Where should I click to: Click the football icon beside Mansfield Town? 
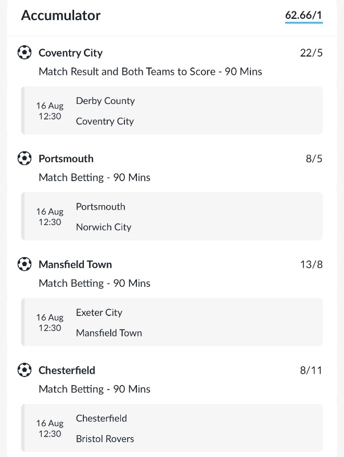24,264
